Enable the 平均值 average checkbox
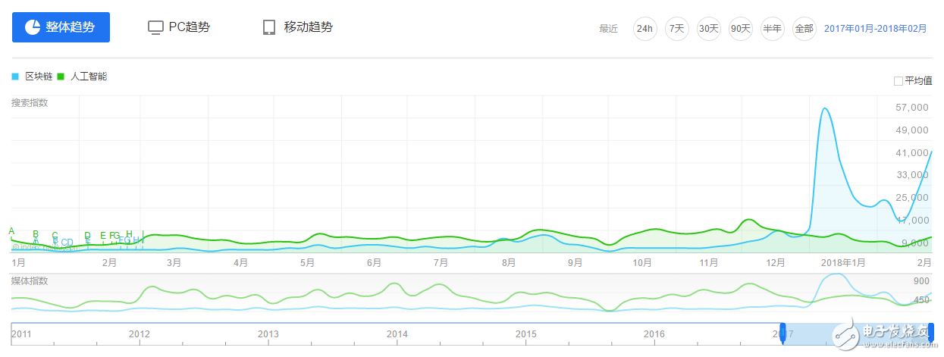The height and width of the screenshot is (357, 944). pyautogui.click(x=899, y=81)
